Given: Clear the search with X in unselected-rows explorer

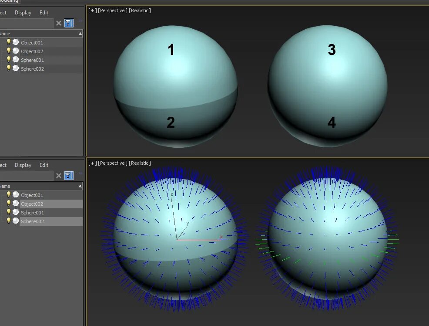Looking at the screenshot, I should [59, 23].
